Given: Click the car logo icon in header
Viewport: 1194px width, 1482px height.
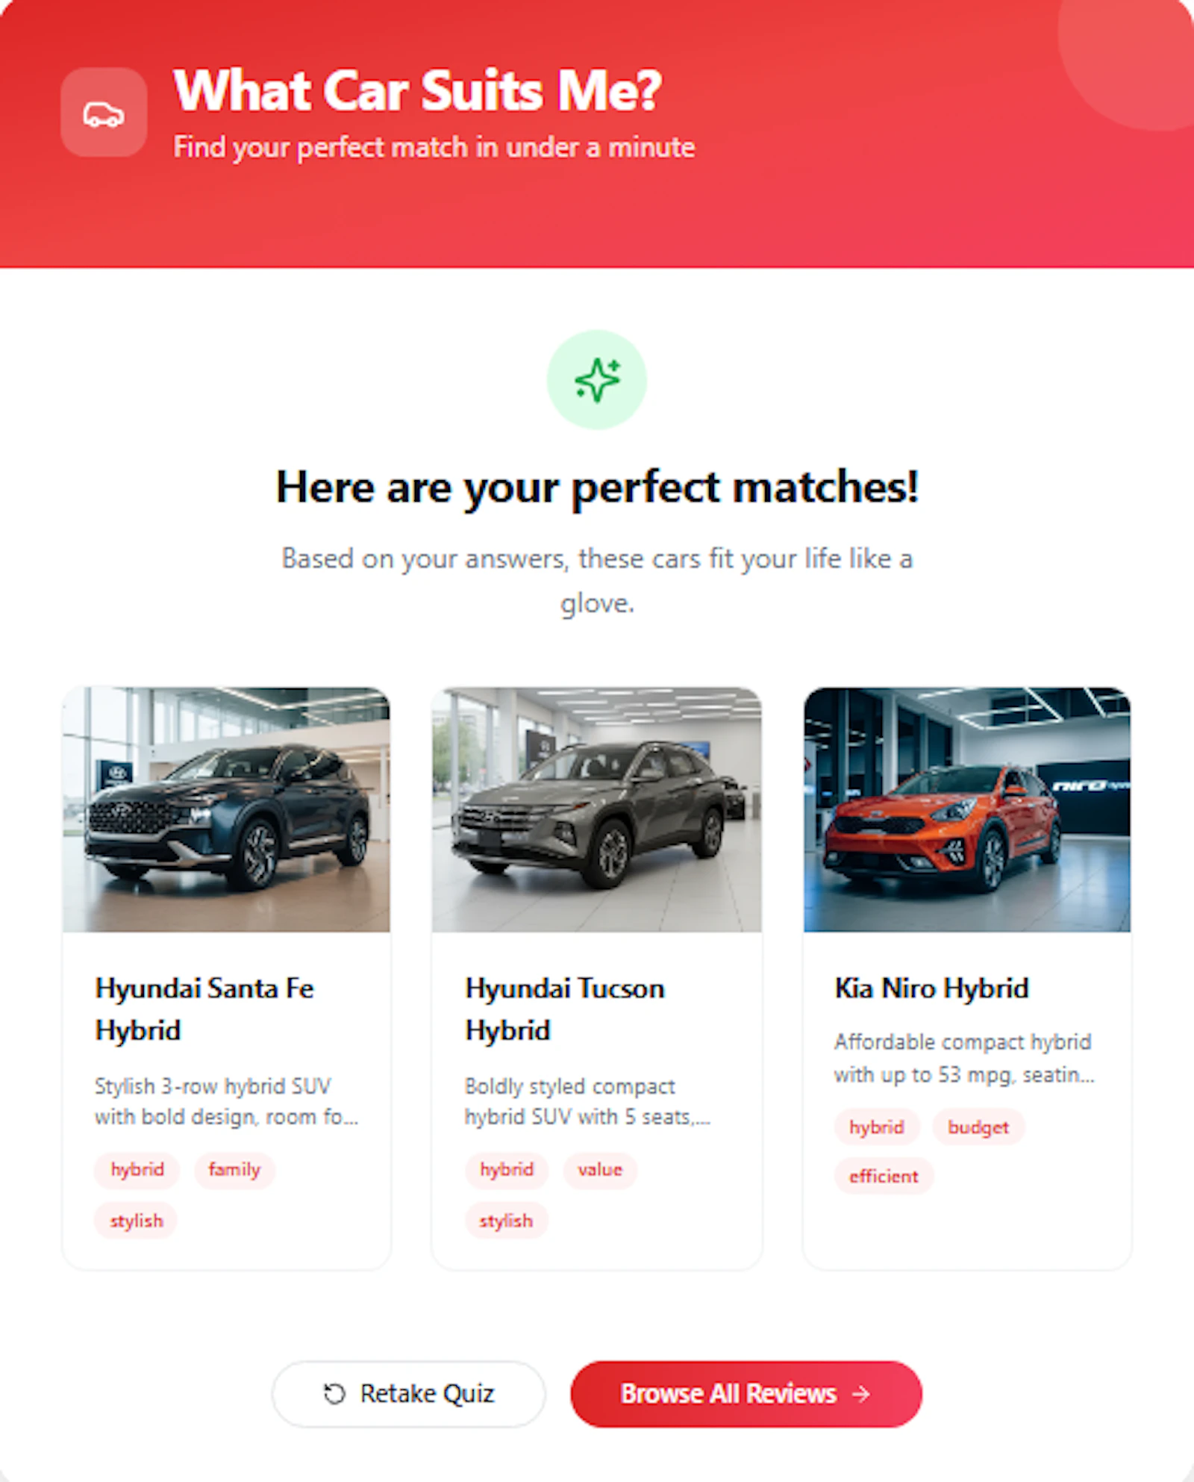Looking at the screenshot, I should (x=104, y=113).
